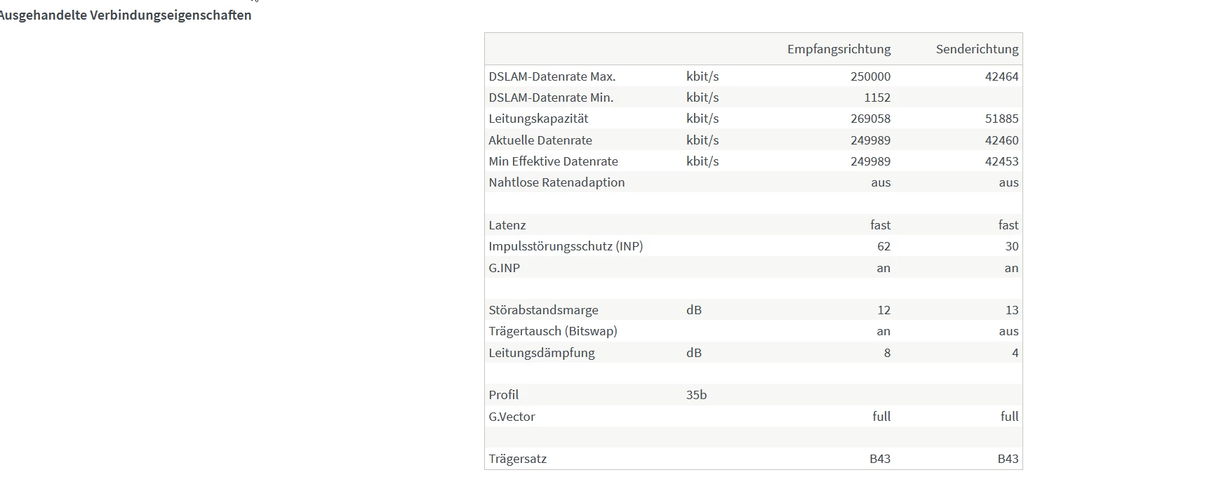
Task: Click the Leitungsdämpfung row label
Action: tap(542, 353)
